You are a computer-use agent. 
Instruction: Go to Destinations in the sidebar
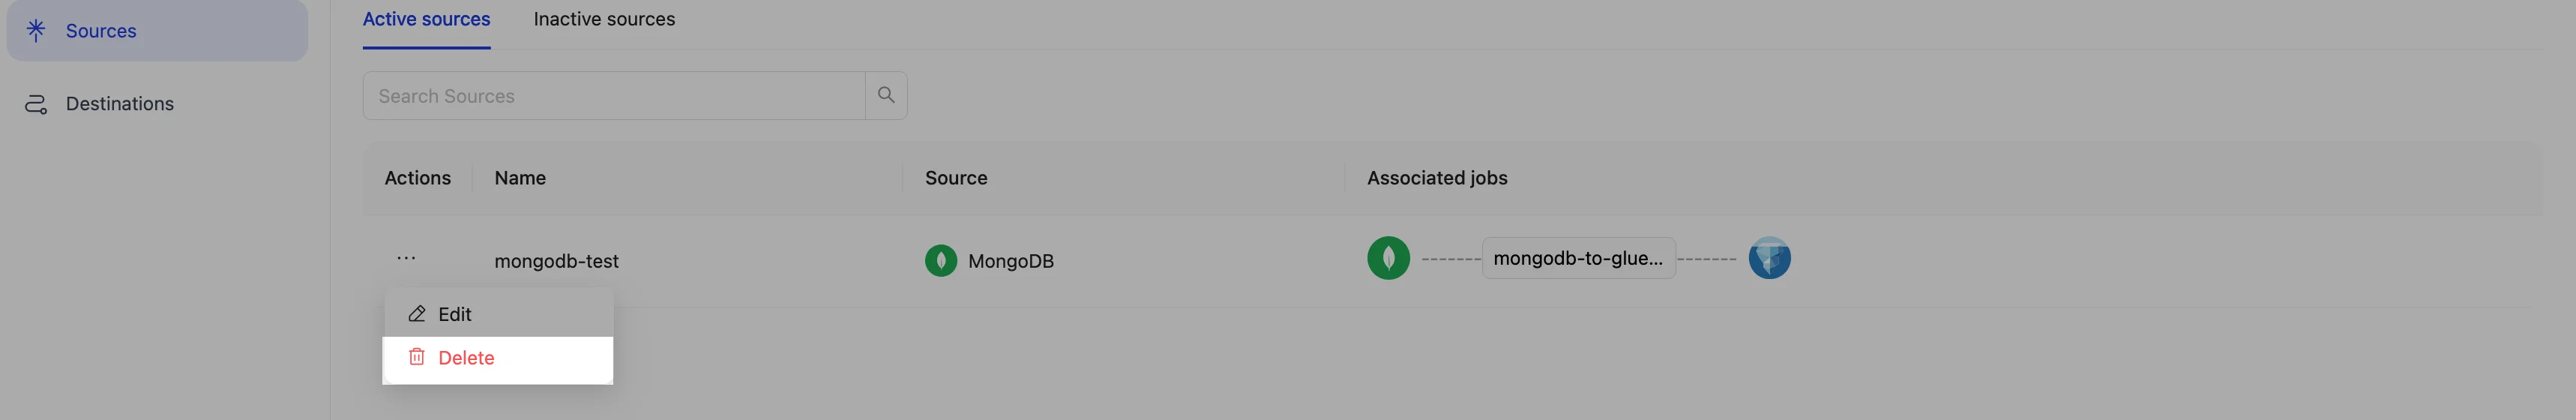pos(120,104)
